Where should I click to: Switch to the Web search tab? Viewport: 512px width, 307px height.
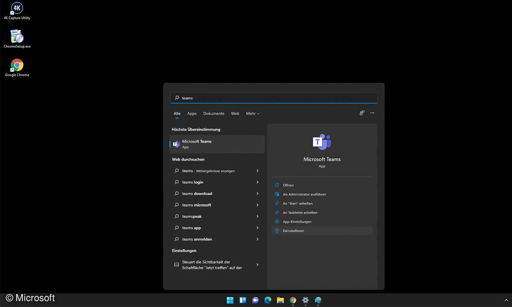tap(235, 113)
